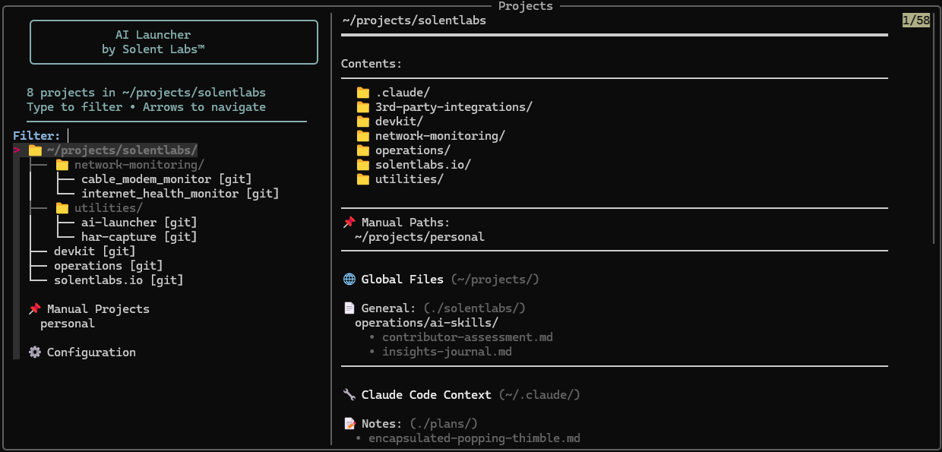The width and height of the screenshot is (942, 452).
Task: Select solentlabs.io [git] project in tree
Action: (x=119, y=280)
